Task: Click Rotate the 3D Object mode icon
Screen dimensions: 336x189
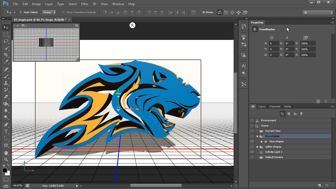Action: pyautogui.click(x=220, y=12)
